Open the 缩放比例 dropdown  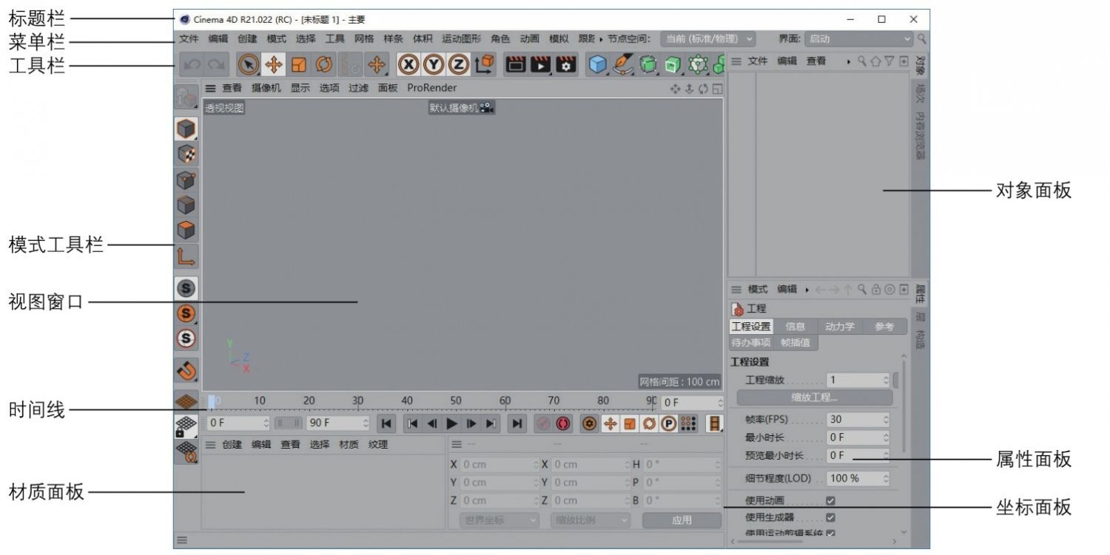(x=591, y=520)
